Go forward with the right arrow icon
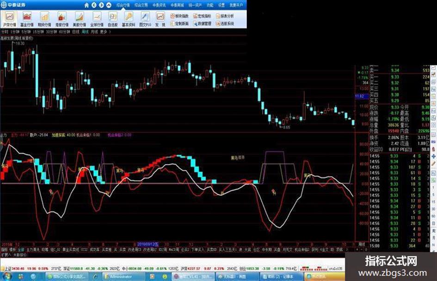This screenshot has height=281, width=437. (101, 5)
